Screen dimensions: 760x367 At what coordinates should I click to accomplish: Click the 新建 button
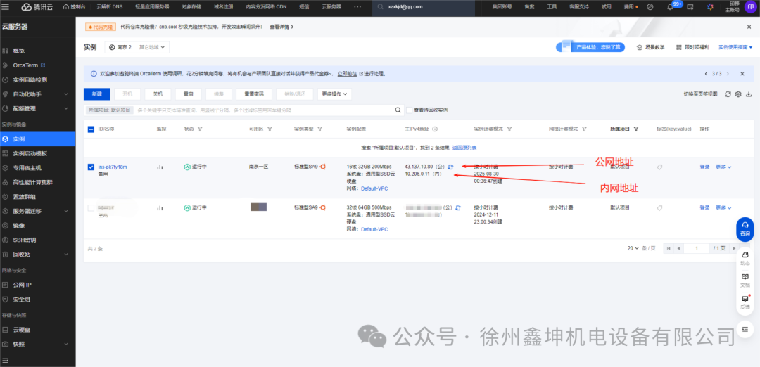(x=97, y=94)
